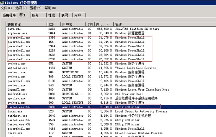Select the lsass.exe process row
The height and width of the screenshot is (137, 216).
[111, 111]
